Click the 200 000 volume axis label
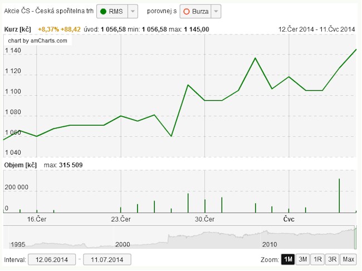362x271 pixels. [x=16, y=187]
